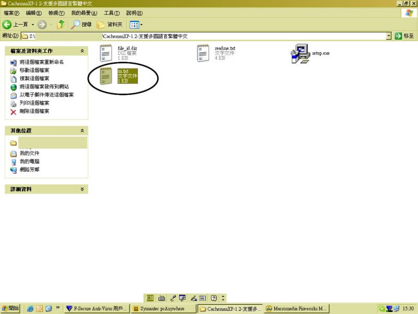Select the file_id.diz file icon

tap(106, 53)
